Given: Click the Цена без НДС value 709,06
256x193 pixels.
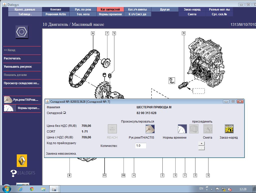Looking at the screenshot, I should (86, 126).
